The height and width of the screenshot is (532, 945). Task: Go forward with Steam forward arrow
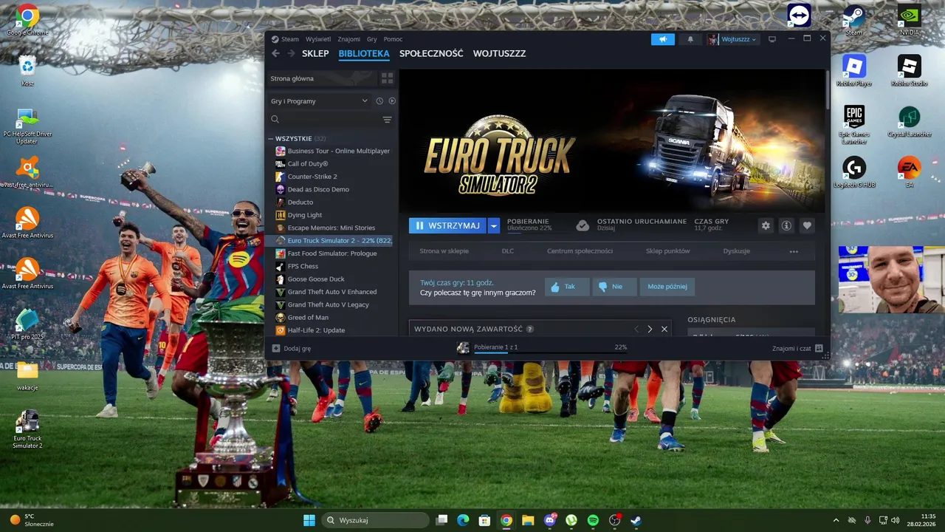[x=291, y=53]
